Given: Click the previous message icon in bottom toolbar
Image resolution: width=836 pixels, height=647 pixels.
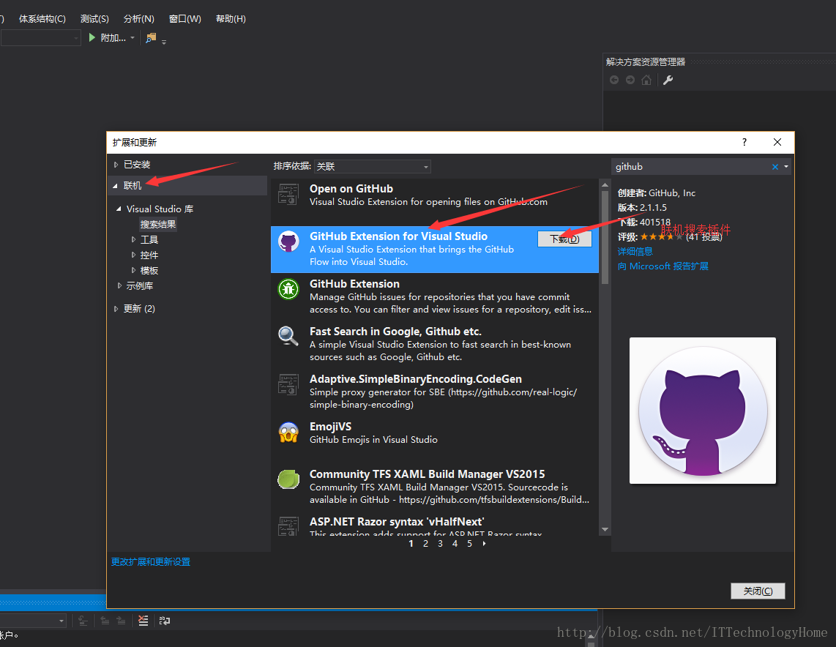Looking at the screenshot, I should tap(105, 621).
